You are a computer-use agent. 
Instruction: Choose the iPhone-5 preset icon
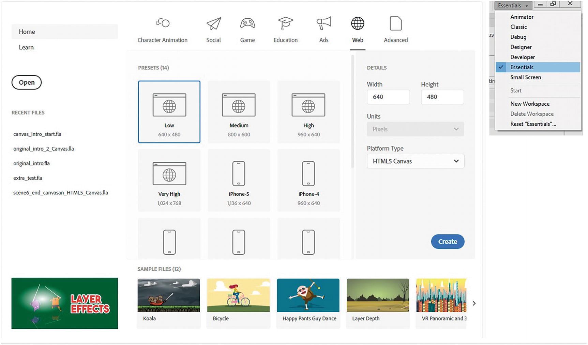(x=239, y=173)
